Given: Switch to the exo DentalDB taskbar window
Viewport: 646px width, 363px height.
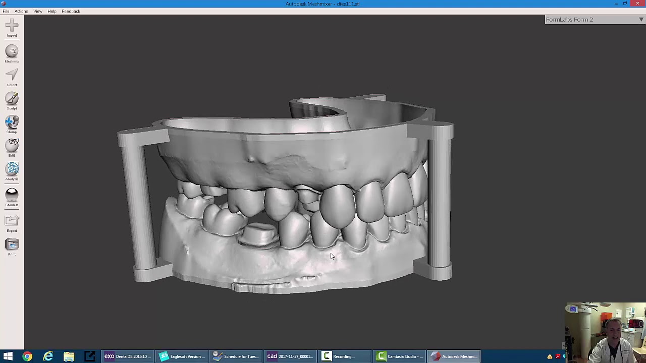Looking at the screenshot, I should (x=127, y=356).
